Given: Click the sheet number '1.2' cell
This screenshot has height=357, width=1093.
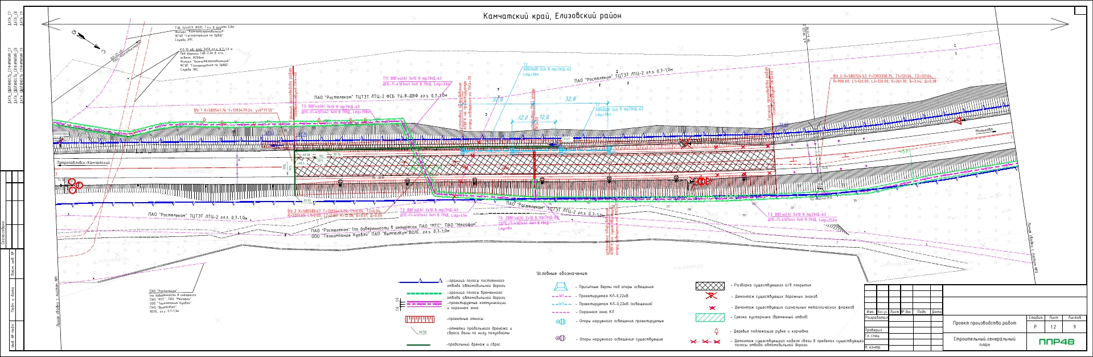Looking at the screenshot, I should click(x=1053, y=327).
